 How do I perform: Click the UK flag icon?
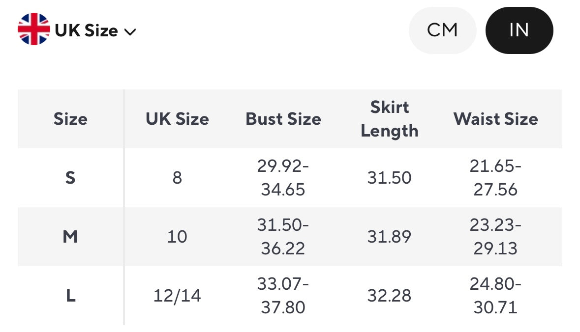pos(34,29)
